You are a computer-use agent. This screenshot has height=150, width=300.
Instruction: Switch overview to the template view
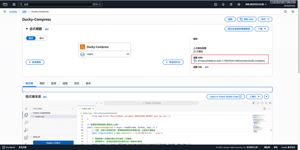coord(42,38)
